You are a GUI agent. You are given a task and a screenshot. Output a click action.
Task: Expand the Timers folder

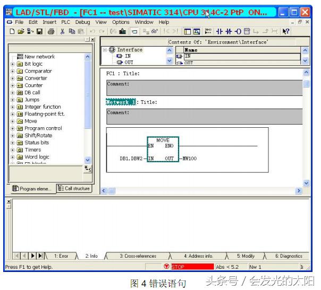point(12,150)
